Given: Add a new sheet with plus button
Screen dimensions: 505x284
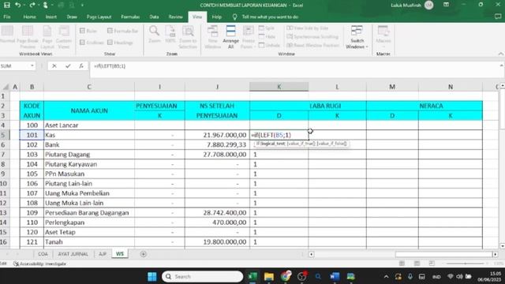Looking at the screenshot, I should 144,254.
